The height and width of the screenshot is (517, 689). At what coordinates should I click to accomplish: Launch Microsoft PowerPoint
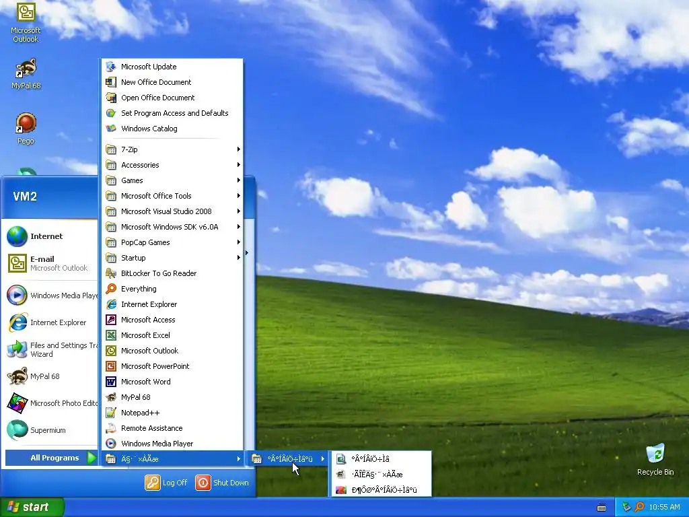click(x=172, y=366)
